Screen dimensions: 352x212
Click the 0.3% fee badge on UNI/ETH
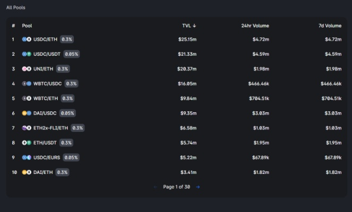click(63, 69)
